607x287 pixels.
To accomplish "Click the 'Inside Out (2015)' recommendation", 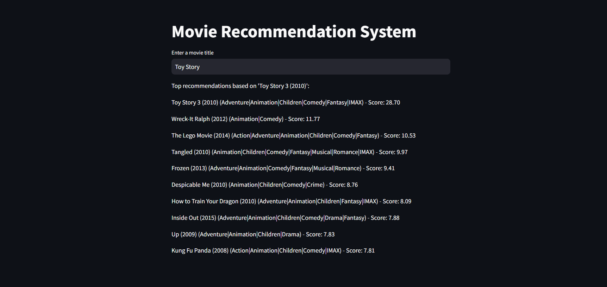I will pyautogui.click(x=285, y=218).
